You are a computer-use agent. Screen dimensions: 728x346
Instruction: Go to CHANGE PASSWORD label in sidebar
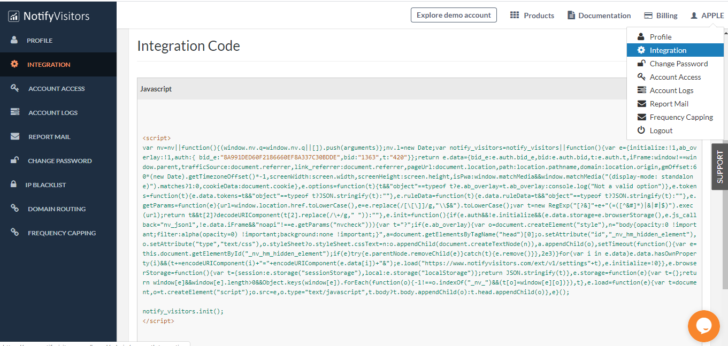pyautogui.click(x=60, y=161)
